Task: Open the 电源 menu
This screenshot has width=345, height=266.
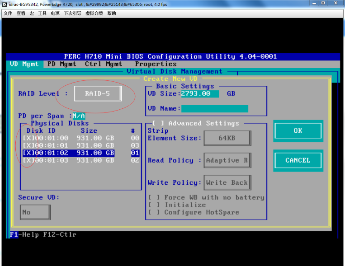Action: [x=55, y=14]
